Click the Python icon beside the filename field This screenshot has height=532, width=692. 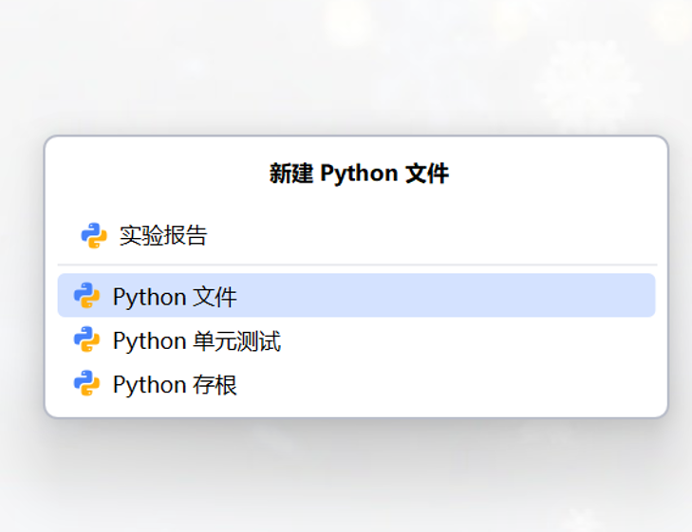click(93, 235)
